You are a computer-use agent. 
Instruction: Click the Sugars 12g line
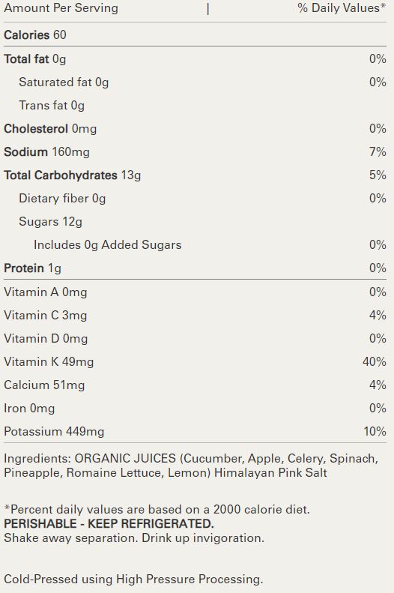coord(51,222)
